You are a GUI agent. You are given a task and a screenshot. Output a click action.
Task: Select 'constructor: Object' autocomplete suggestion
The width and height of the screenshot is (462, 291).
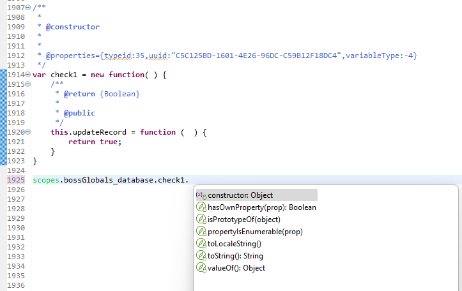point(257,195)
